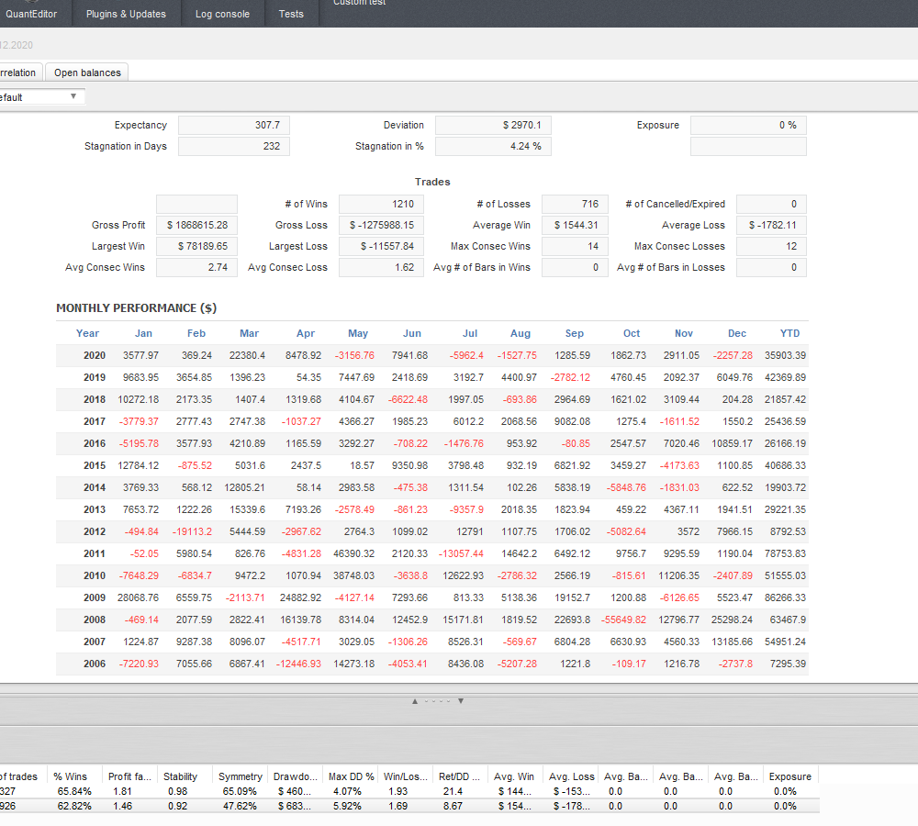Sort table by Symmetry column
This screenshot has width=918, height=826.
tap(239, 776)
